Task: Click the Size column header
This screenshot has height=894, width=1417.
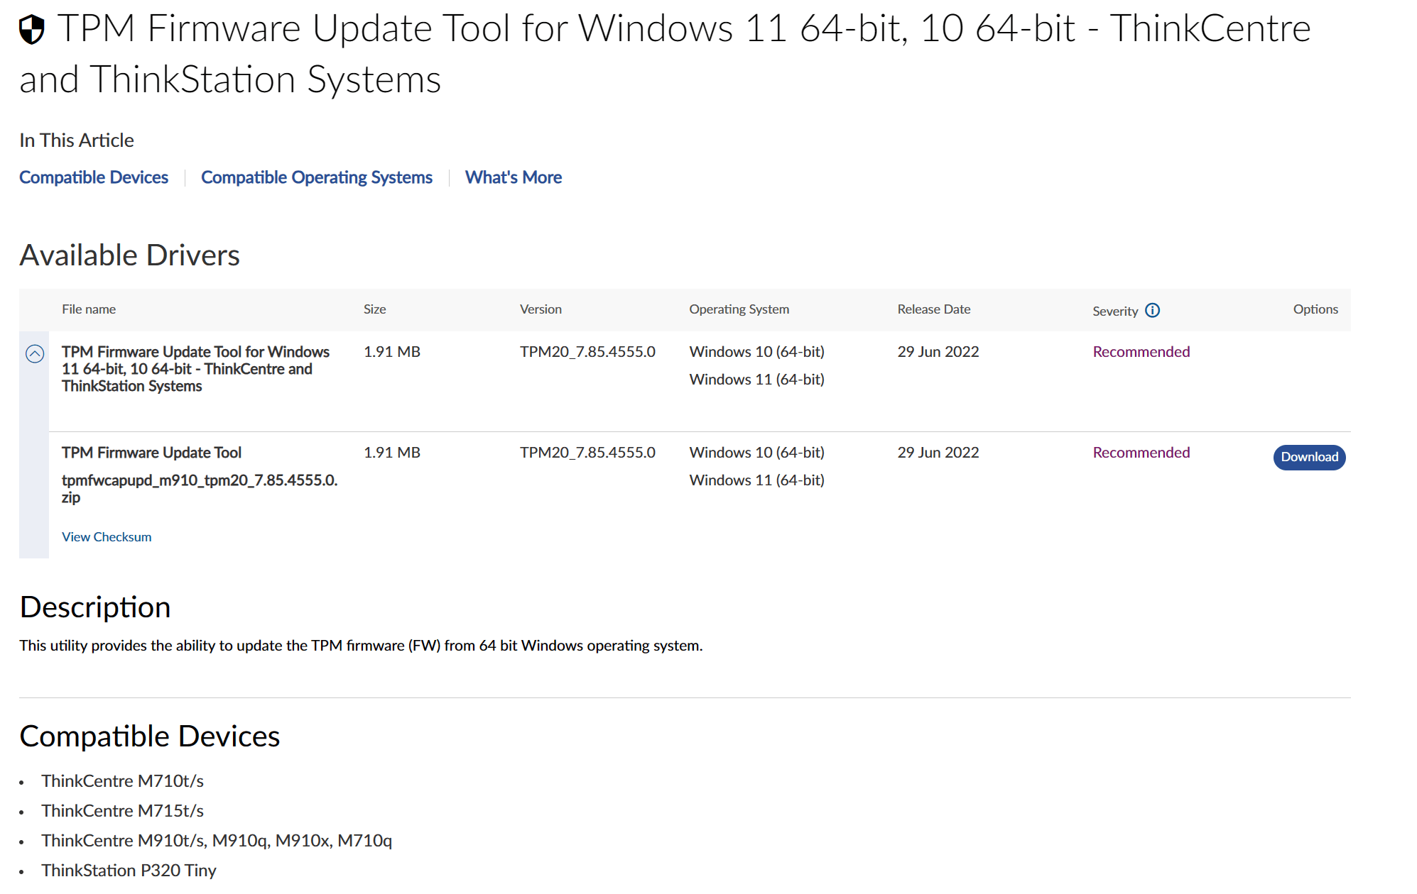Action: coord(374,309)
